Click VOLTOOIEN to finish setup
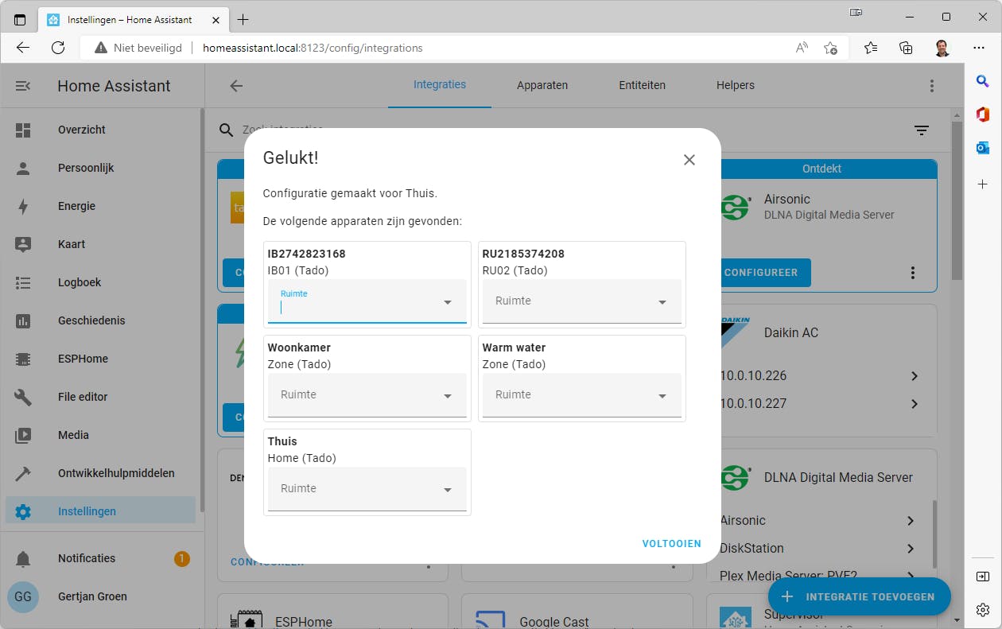Image resolution: width=1002 pixels, height=629 pixels. 672,544
